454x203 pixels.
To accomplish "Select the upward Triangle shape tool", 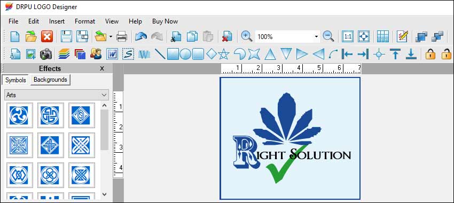I will [x=270, y=54].
